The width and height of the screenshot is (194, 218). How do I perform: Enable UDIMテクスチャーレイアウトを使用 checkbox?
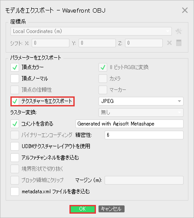click(x=15, y=146)
